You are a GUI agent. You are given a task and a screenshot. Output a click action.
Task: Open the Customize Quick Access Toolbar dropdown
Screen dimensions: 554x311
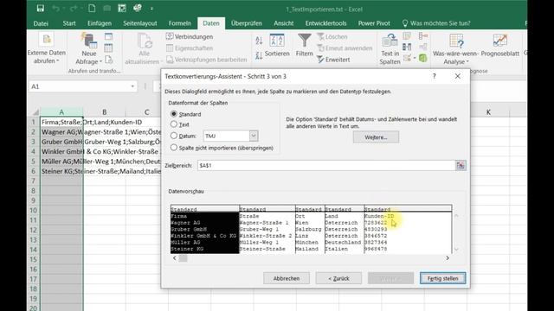152,9
